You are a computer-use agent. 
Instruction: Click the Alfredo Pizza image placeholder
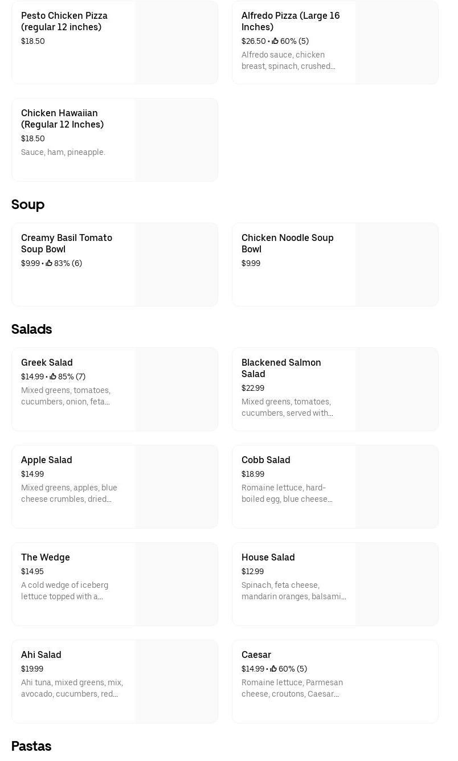(397, 43)
